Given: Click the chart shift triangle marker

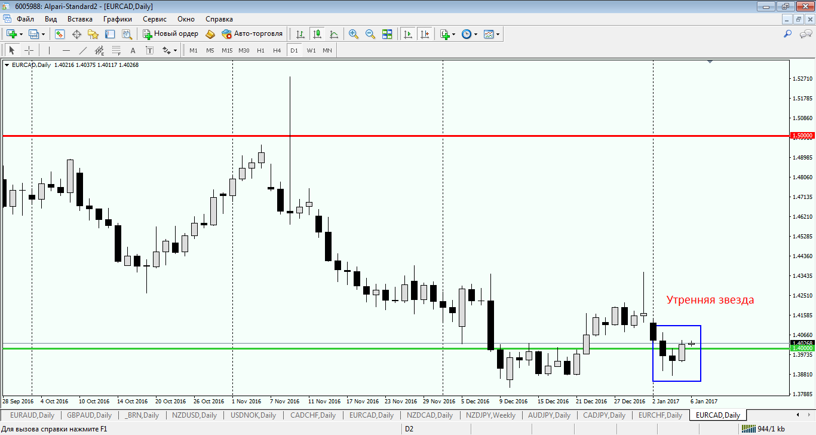Looking at the screenshot, I should pos(710,62).
